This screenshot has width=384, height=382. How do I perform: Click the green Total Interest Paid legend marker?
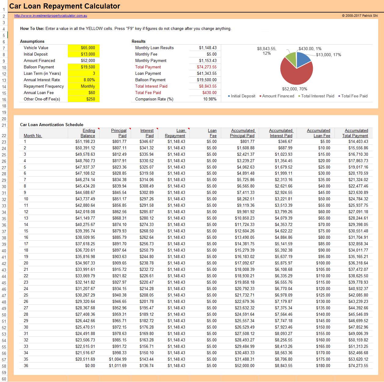(299, 96)
